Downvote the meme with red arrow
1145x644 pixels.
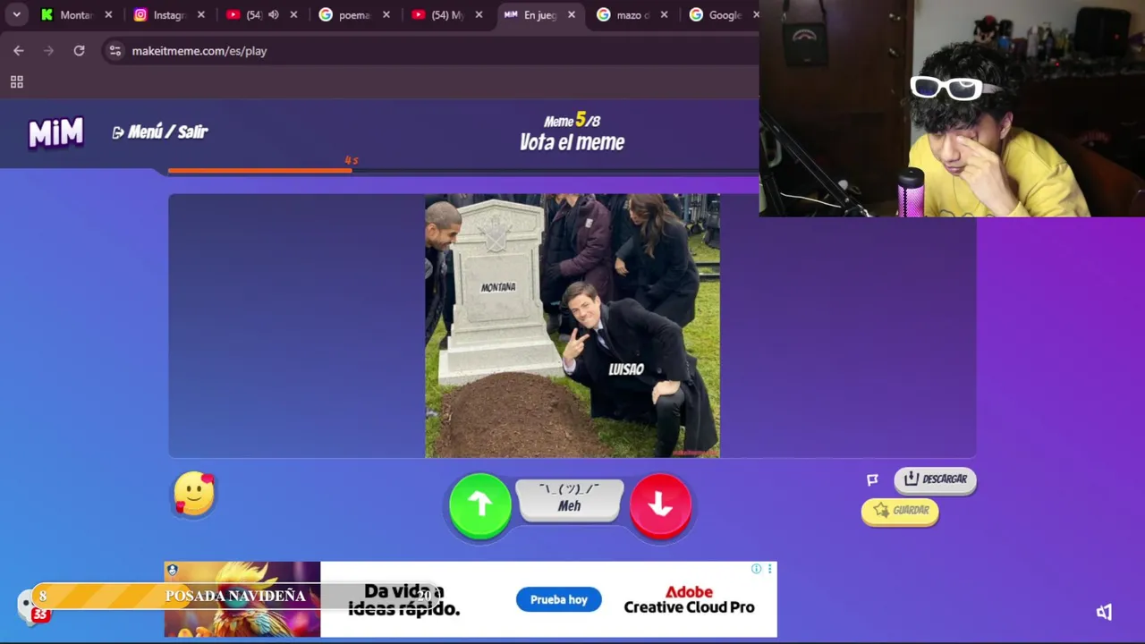coord(660,505)
